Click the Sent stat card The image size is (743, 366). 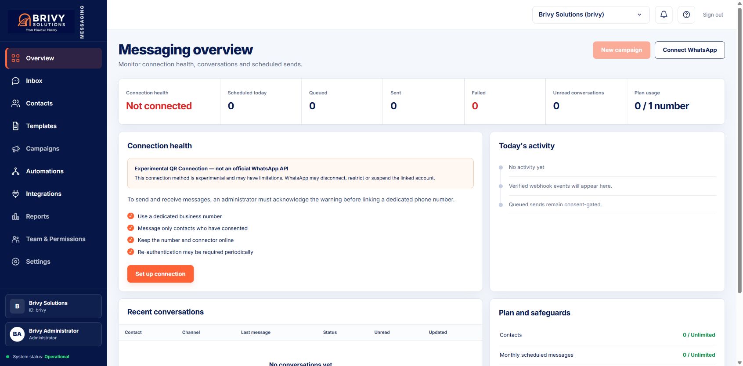[x=423, y=101]
